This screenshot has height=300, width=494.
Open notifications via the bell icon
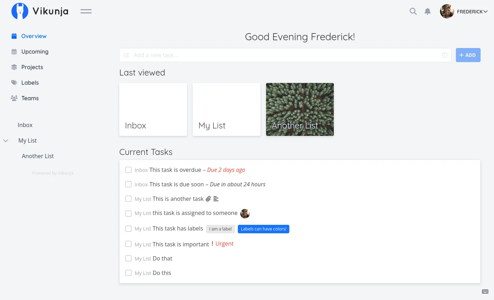click(427, 11)
